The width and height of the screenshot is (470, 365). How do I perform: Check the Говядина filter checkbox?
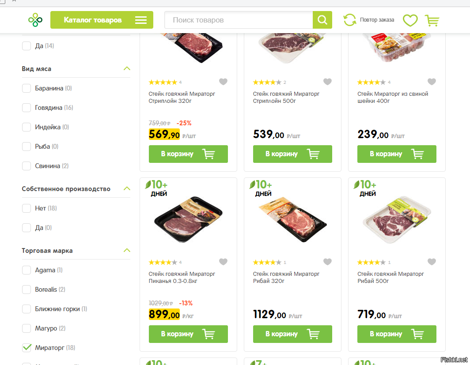(27, 108)
